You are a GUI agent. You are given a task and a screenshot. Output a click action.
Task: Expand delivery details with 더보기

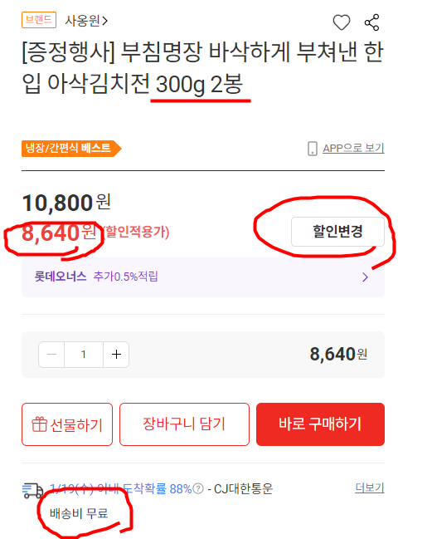[x=370, y=488]
